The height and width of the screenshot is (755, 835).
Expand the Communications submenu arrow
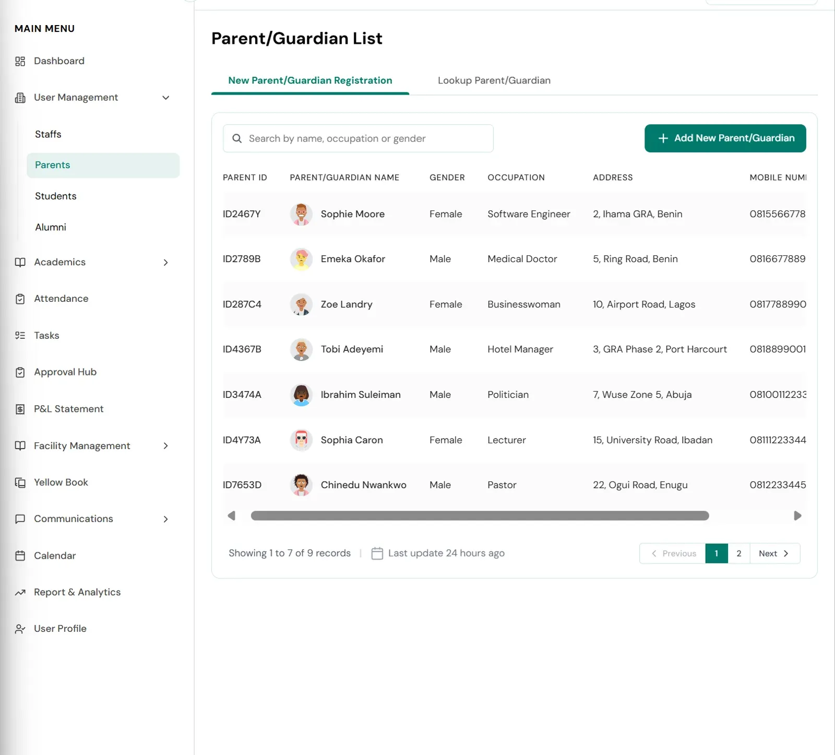(165, 519)
